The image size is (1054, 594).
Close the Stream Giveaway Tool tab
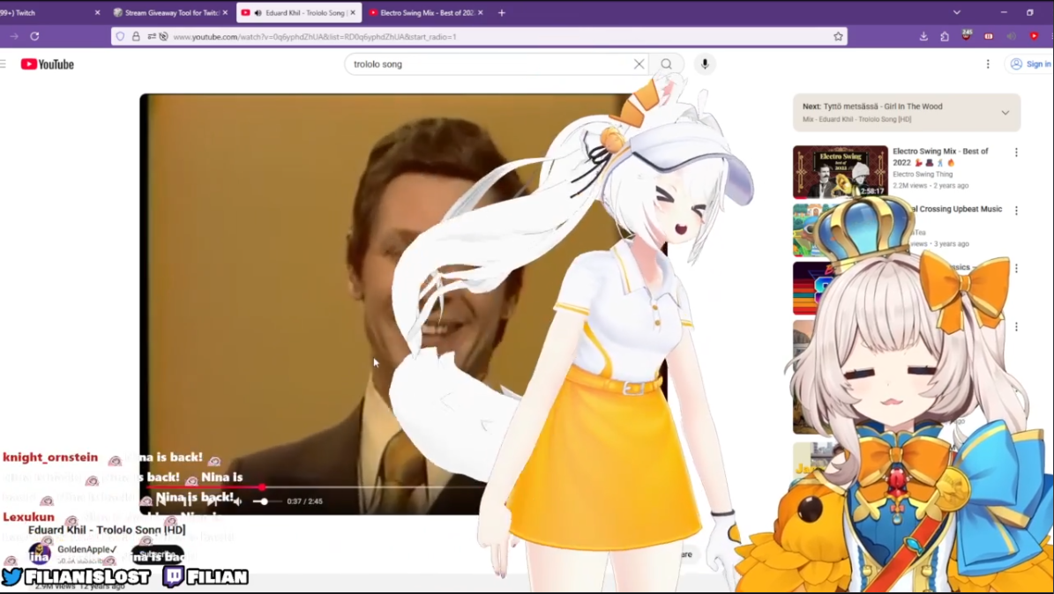[225, 12]
